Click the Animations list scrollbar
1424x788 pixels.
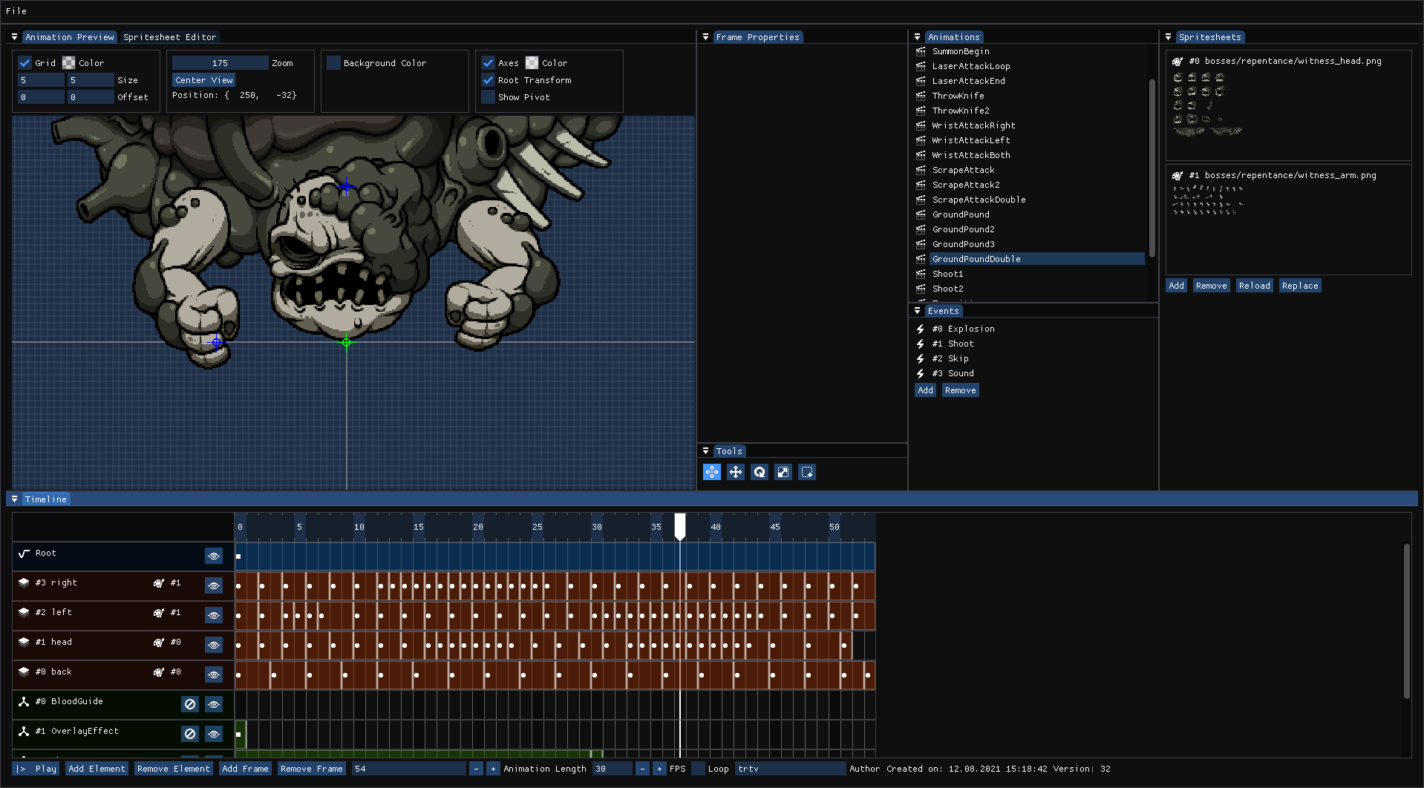(1152, 168)
